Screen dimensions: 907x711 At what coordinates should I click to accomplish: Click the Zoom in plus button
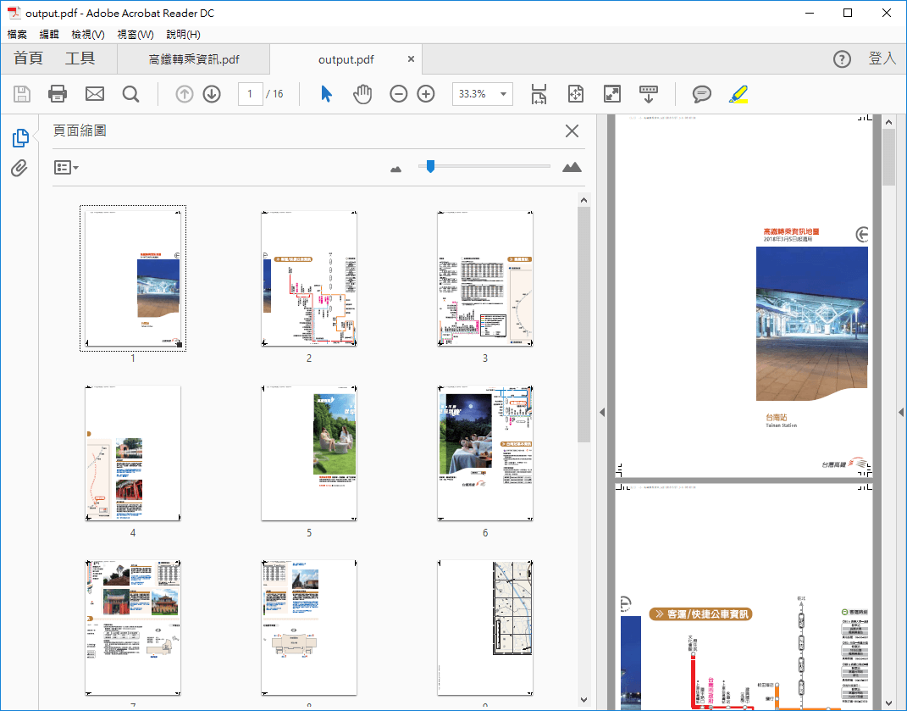pos(426,94)
